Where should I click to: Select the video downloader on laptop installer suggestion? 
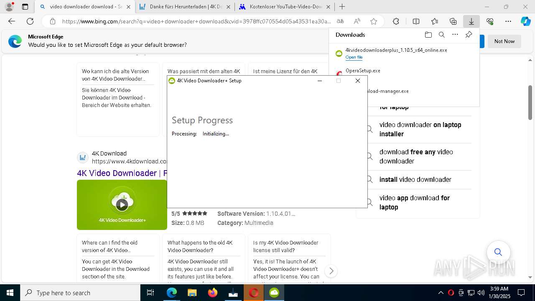click(x=420, y=129)
